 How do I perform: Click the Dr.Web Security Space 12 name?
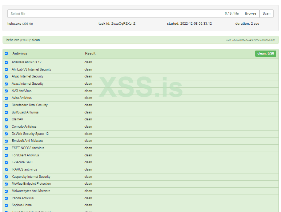tap(30, 134)
